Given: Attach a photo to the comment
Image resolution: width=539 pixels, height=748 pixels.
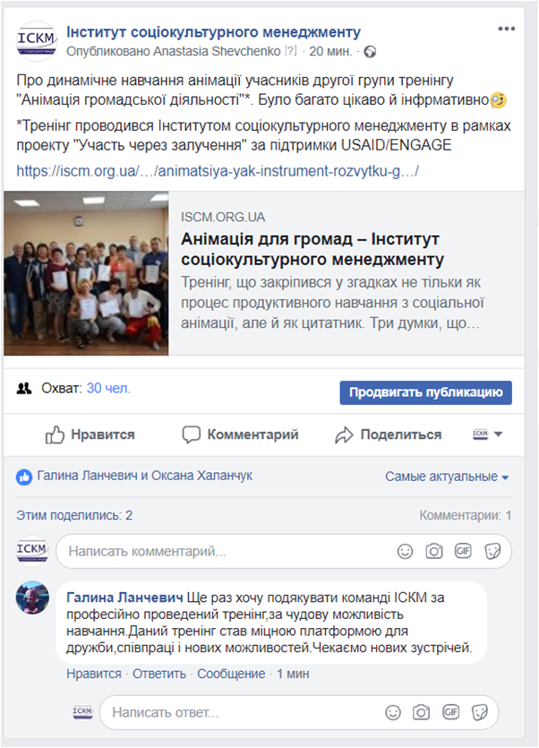Looking at the screenshot, I should (x=434, y=552).
